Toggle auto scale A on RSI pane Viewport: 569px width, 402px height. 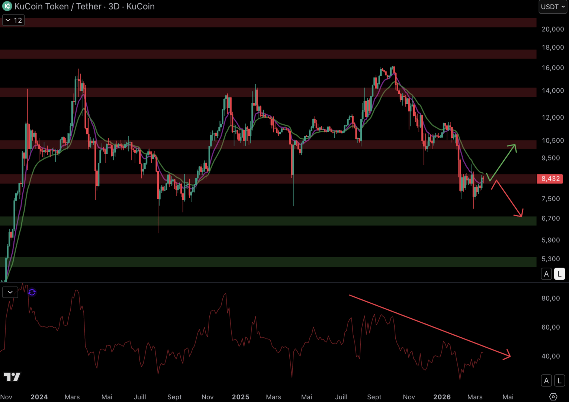coord(546,380)
